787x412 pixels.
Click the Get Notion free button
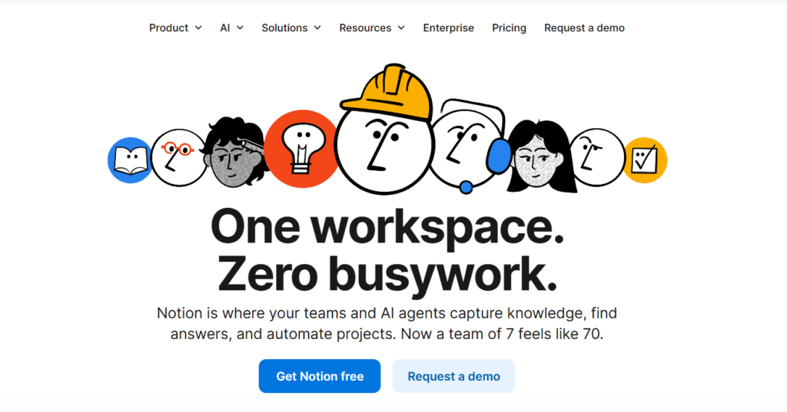(x=320, y=376)
